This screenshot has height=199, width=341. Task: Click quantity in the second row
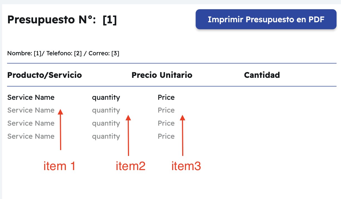[x=106, y=110]
